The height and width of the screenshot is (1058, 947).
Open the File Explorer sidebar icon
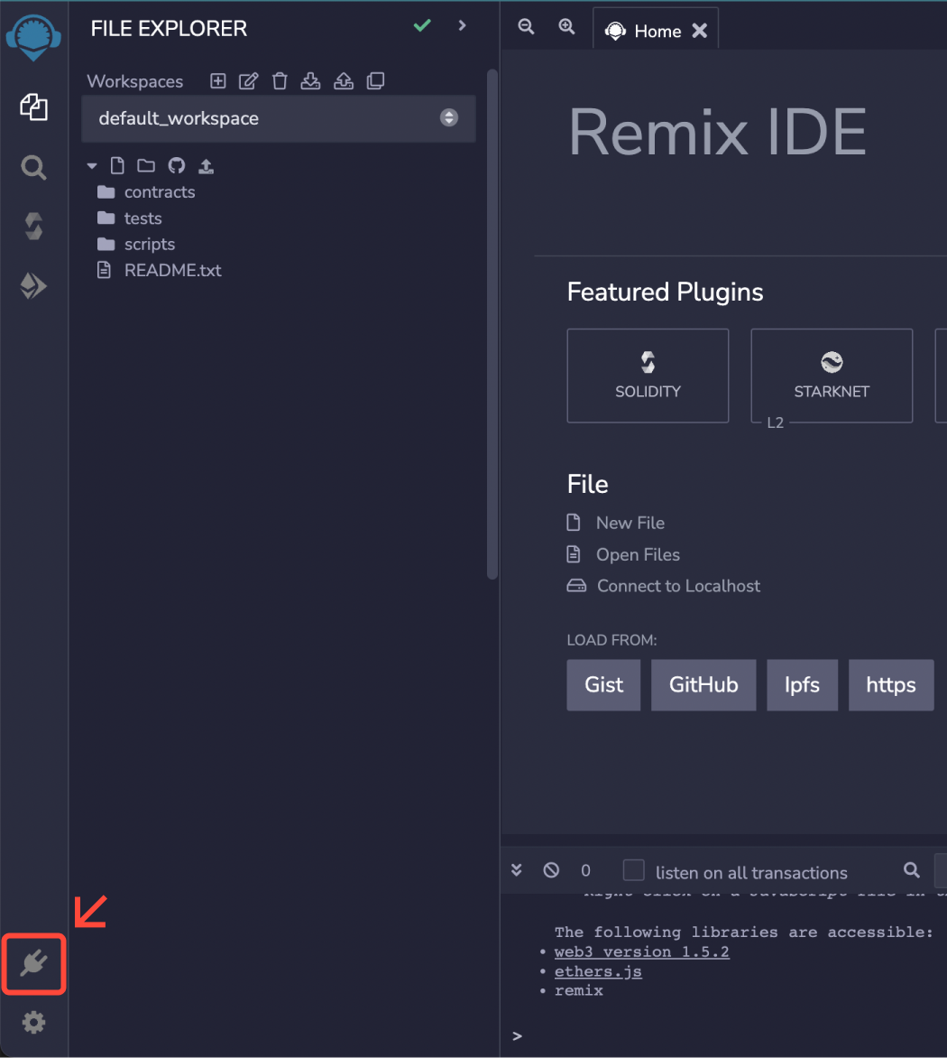tap(33, 107)
